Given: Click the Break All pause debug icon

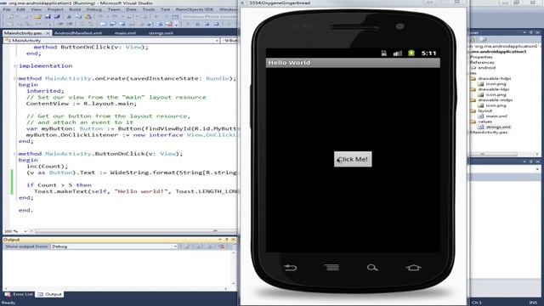Looking at the screenshot, I should click(x=197, y=24).
